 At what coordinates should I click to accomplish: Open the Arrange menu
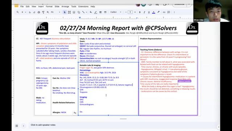coord(65,7)
